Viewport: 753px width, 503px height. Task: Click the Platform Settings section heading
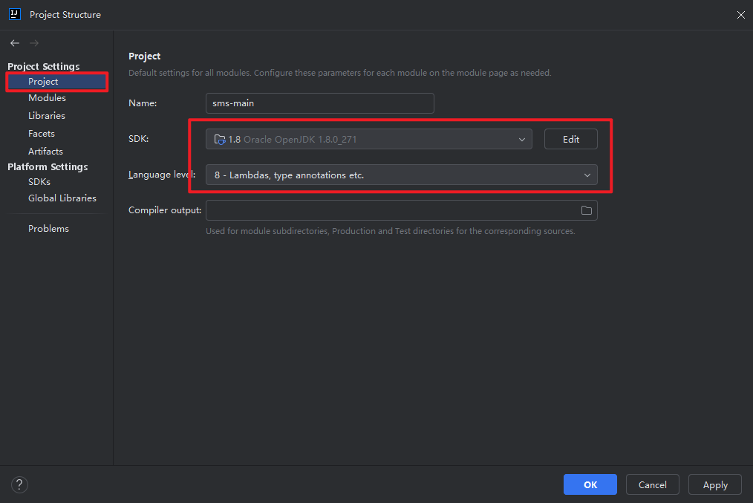click(x=48, y=166)
